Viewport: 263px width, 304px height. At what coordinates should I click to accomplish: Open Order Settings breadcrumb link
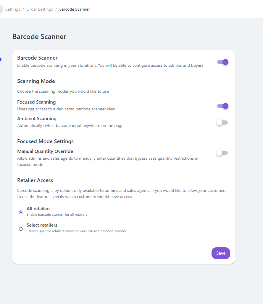point(40,9)
